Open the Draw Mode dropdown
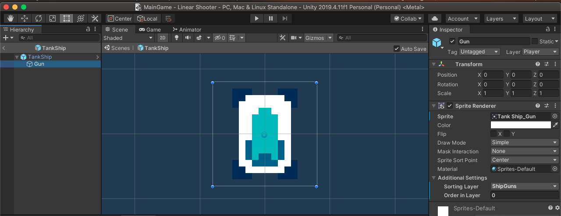 (525, 142)
